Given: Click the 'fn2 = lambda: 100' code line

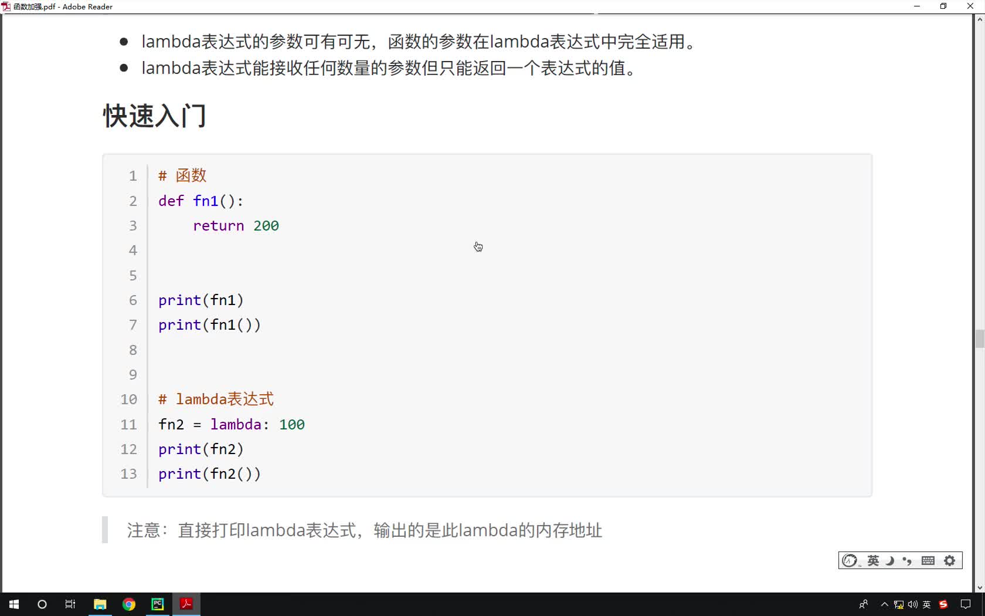Looking at the screenshot, I should tap(232, 424).
